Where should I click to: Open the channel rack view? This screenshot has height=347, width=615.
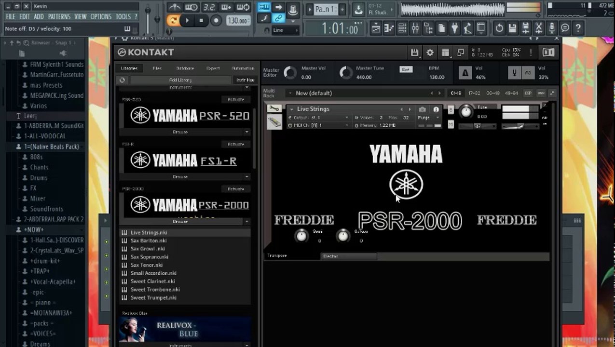pyautogui.click(x=402, y=28)
